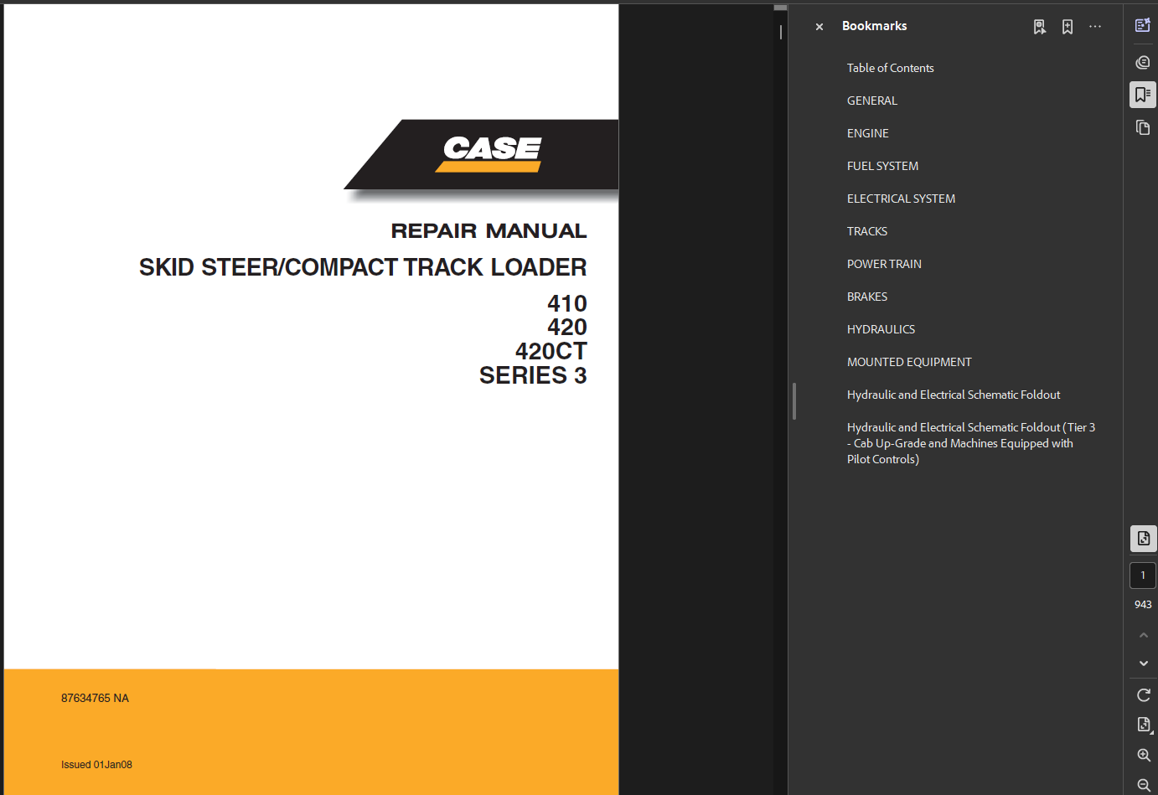Toggle the Bookmarks sidebar icon
1158x795 pixels.
(1143, 95)
